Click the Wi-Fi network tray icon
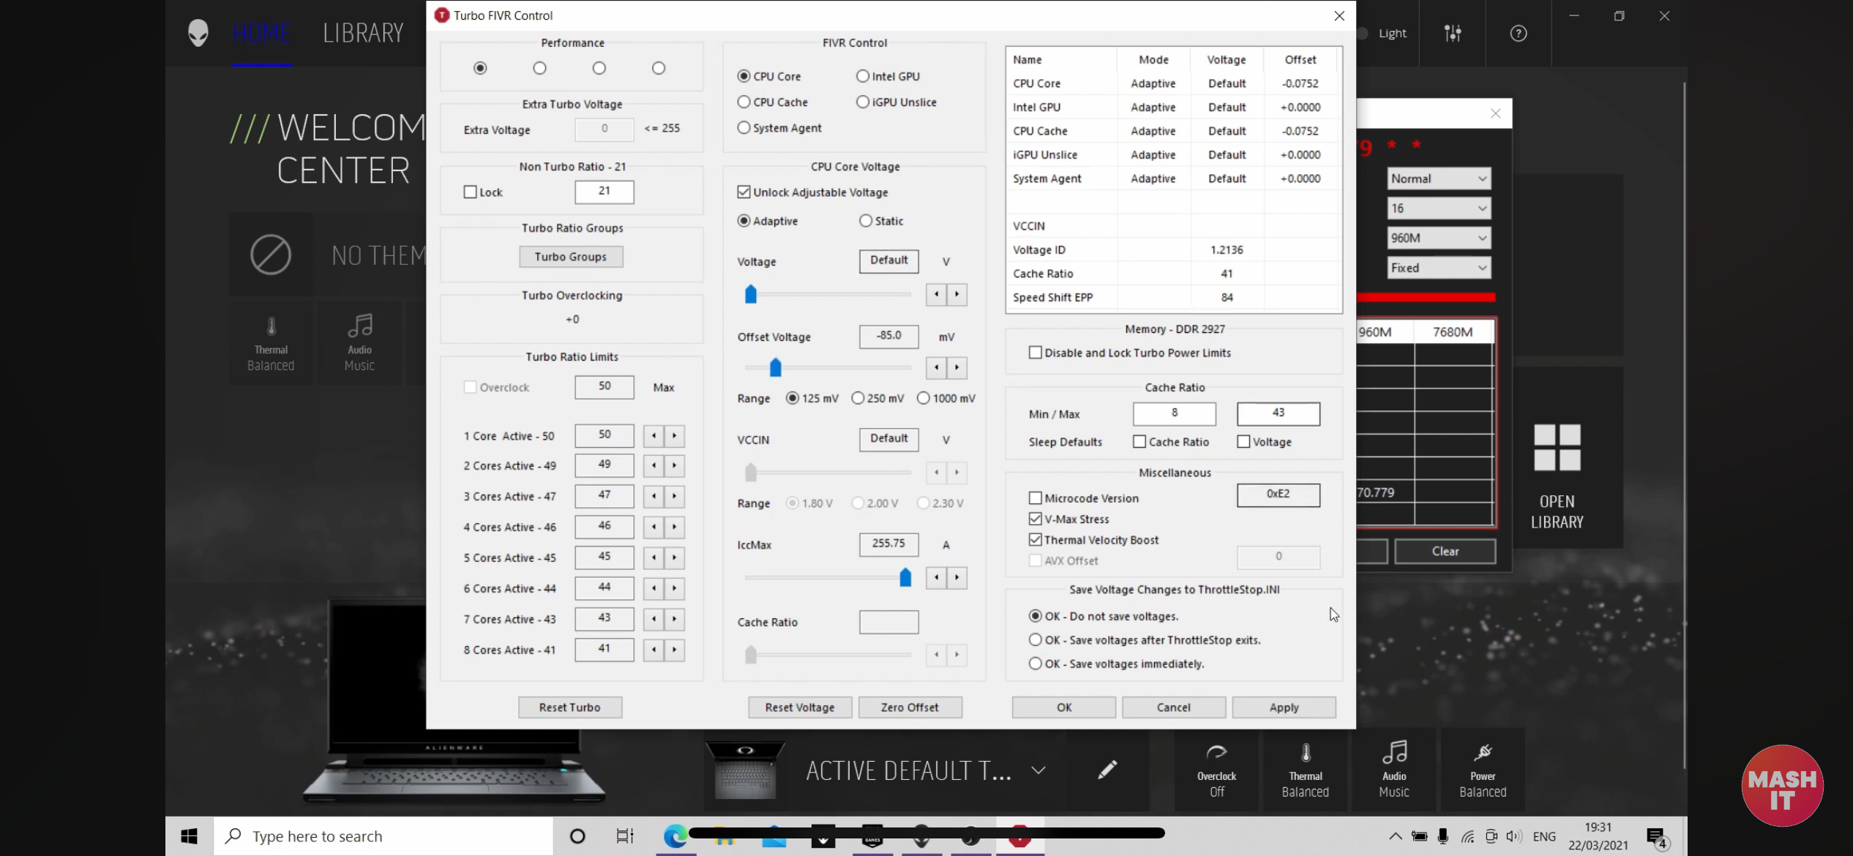The height and width of the screenshot is (856, 1853). (1467, 836)
